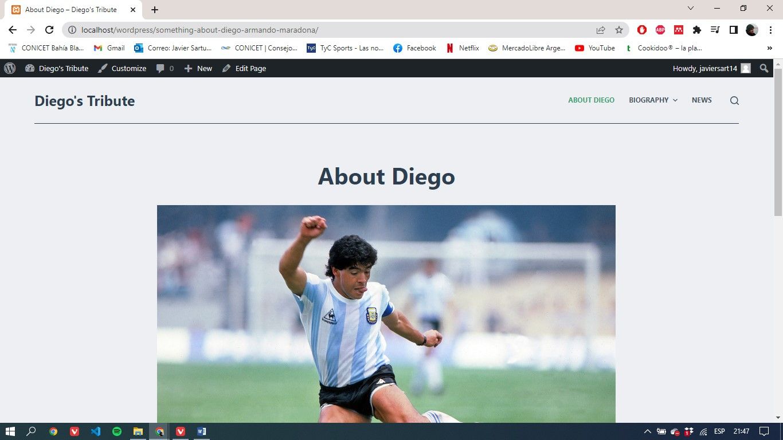Show more bookmarks with the chevron

click(769, 48)
